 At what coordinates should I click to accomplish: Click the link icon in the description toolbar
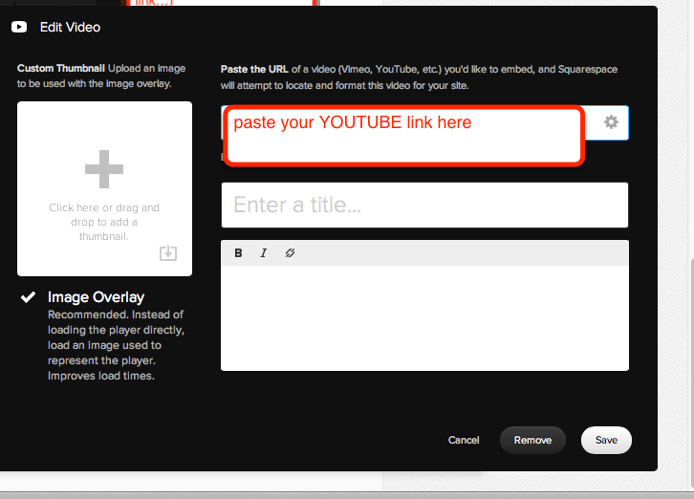[x=290, y=252]
